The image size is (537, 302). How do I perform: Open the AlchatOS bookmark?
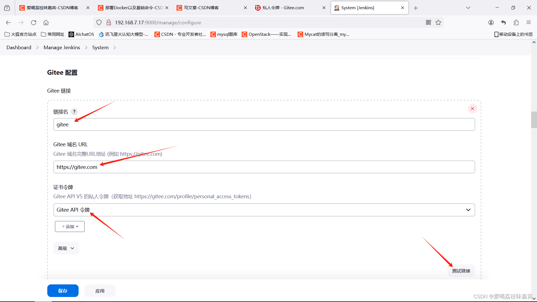coord(81,34)
